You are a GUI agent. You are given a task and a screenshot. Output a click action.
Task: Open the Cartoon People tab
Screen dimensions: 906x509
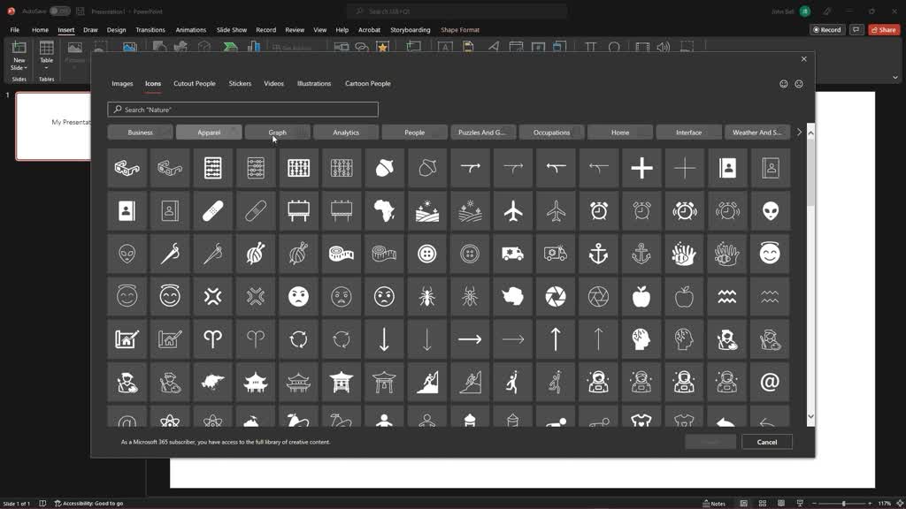point(367,84)
